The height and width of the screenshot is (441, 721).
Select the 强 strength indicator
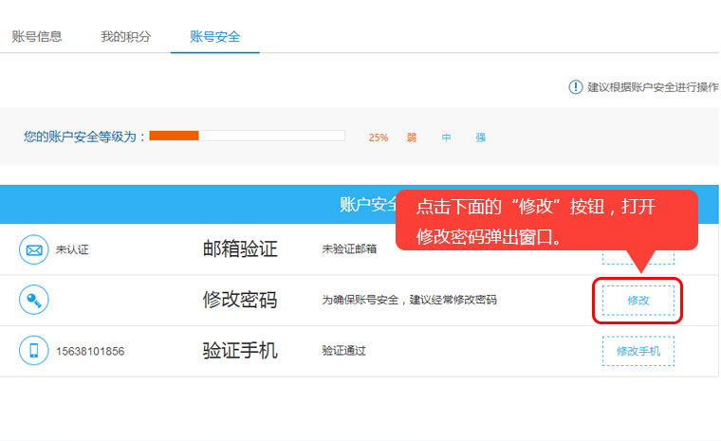480,138
